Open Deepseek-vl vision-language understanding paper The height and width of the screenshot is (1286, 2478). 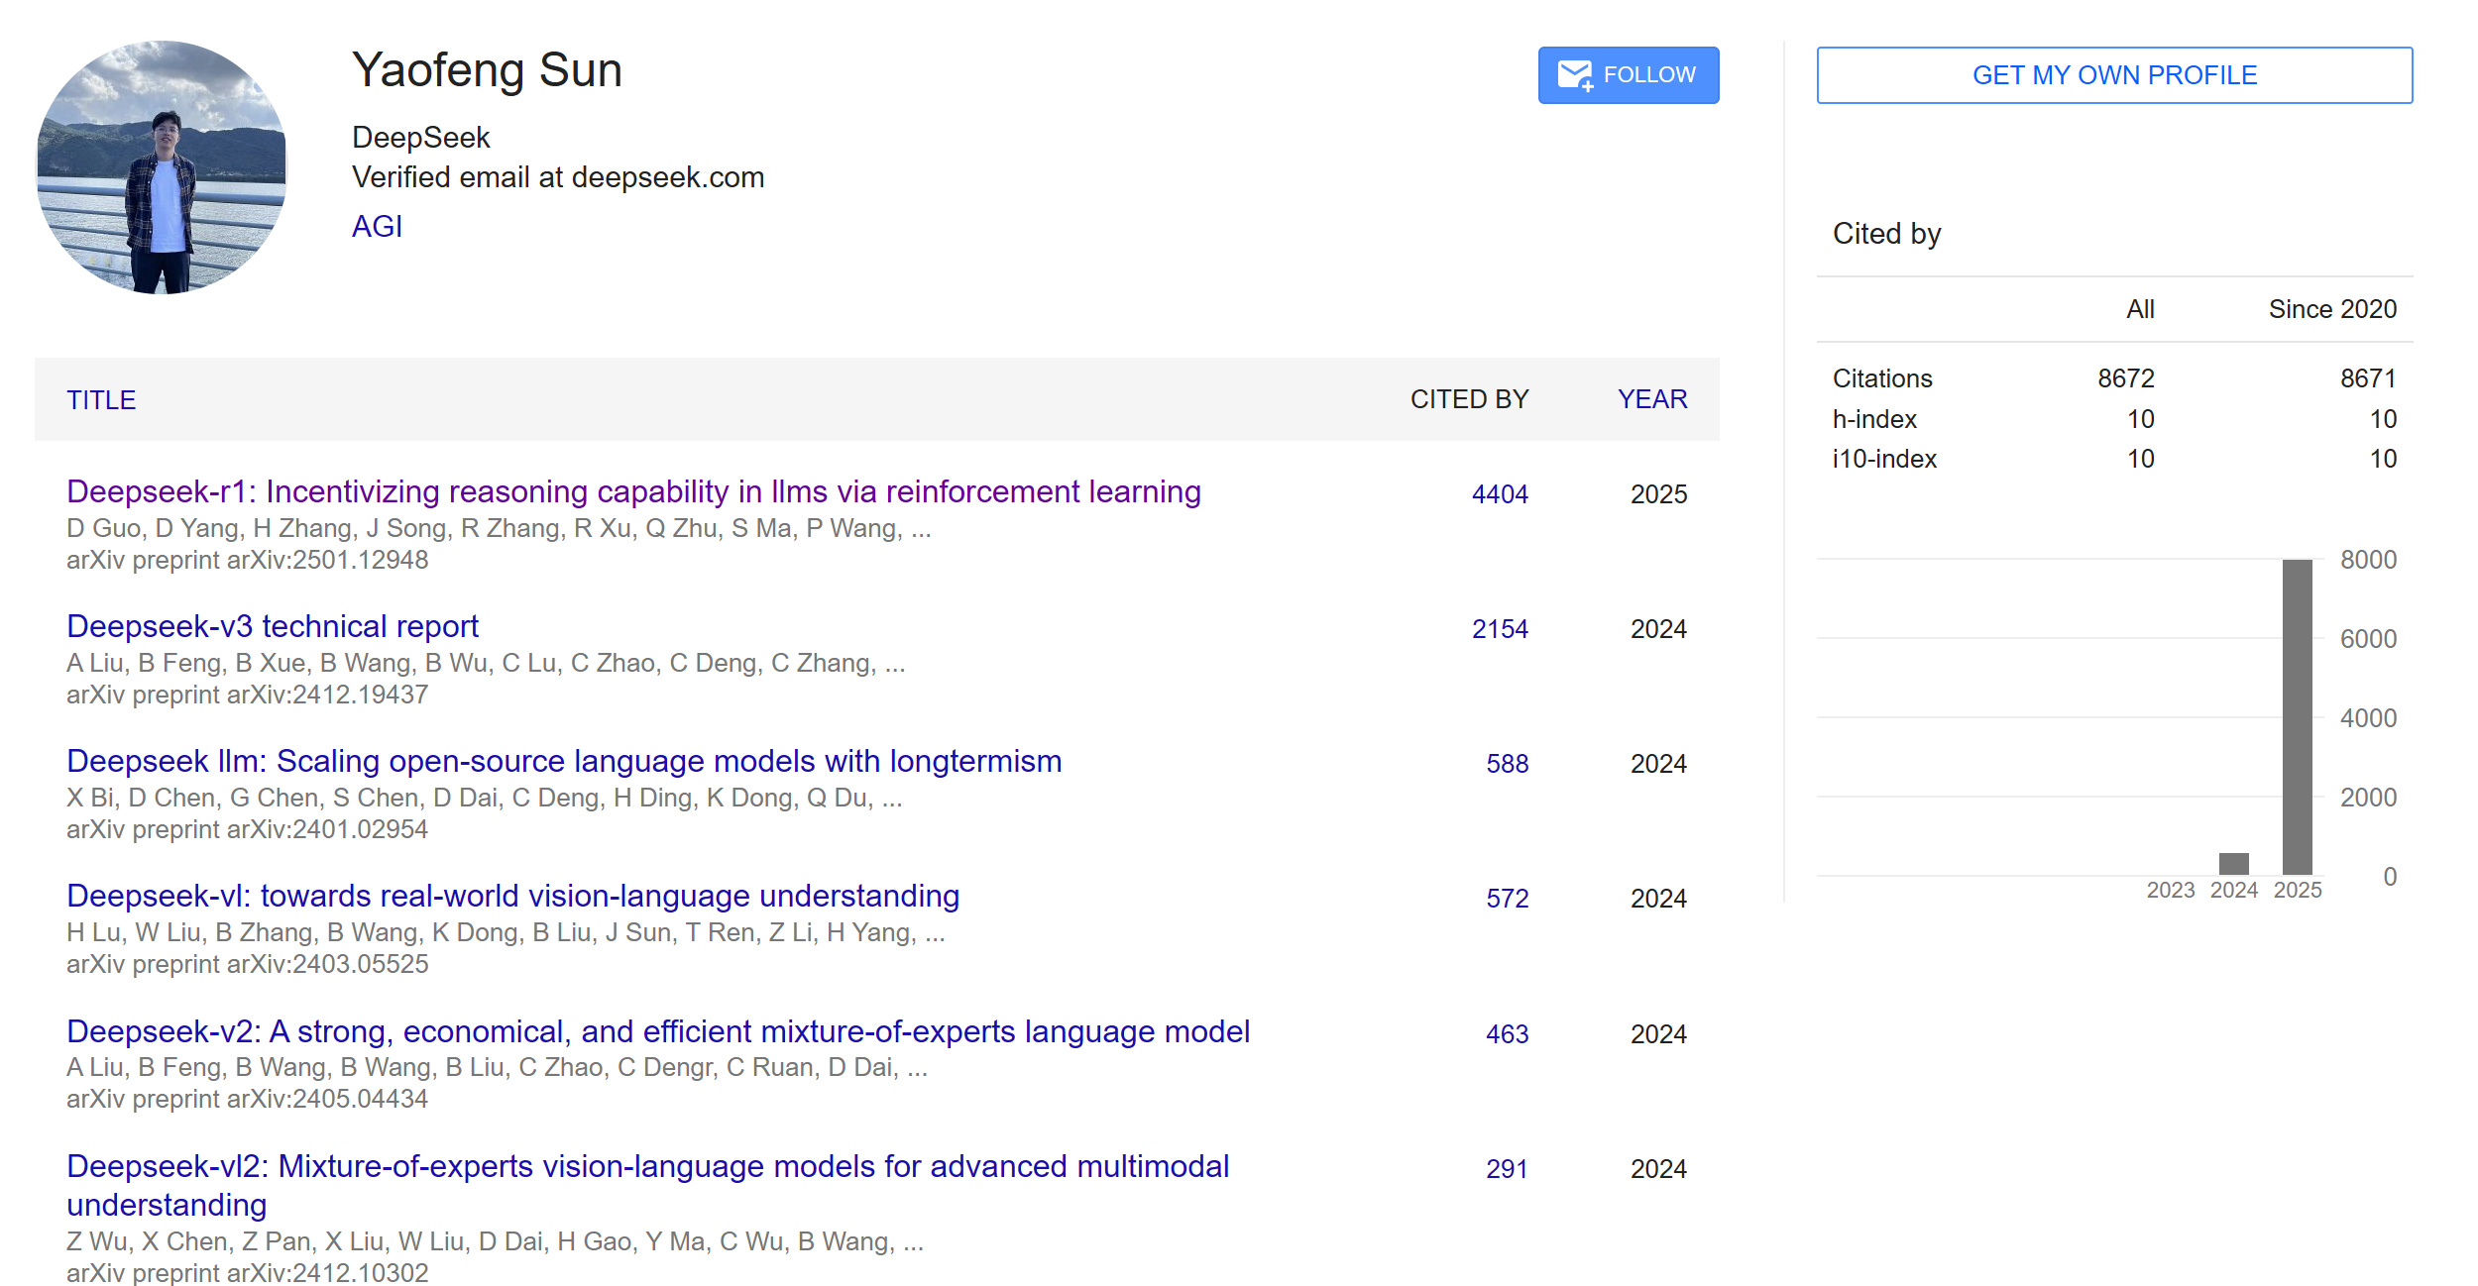tap(512, 896)
